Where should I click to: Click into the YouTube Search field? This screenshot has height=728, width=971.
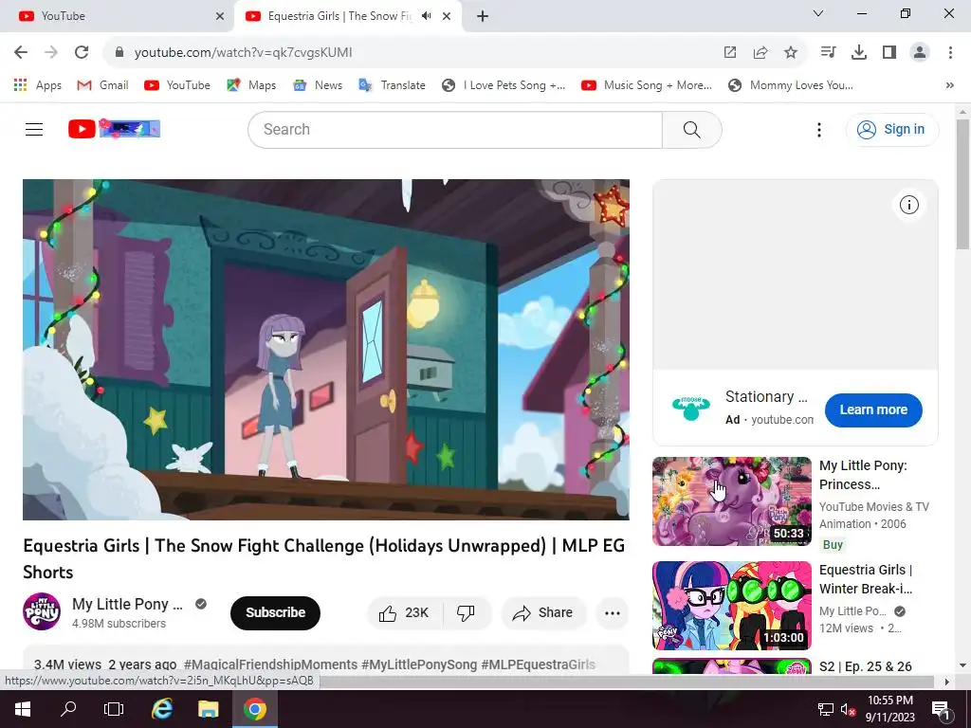pyautogui.click(x=455, y=129)
